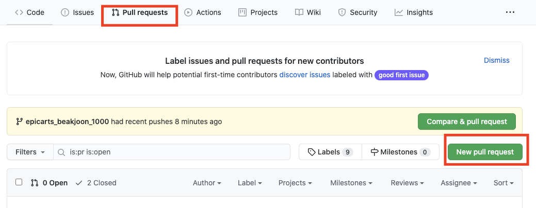Click the Insights graph icon
This screenshot has height=208, width=536.
[x=399, y=12]
